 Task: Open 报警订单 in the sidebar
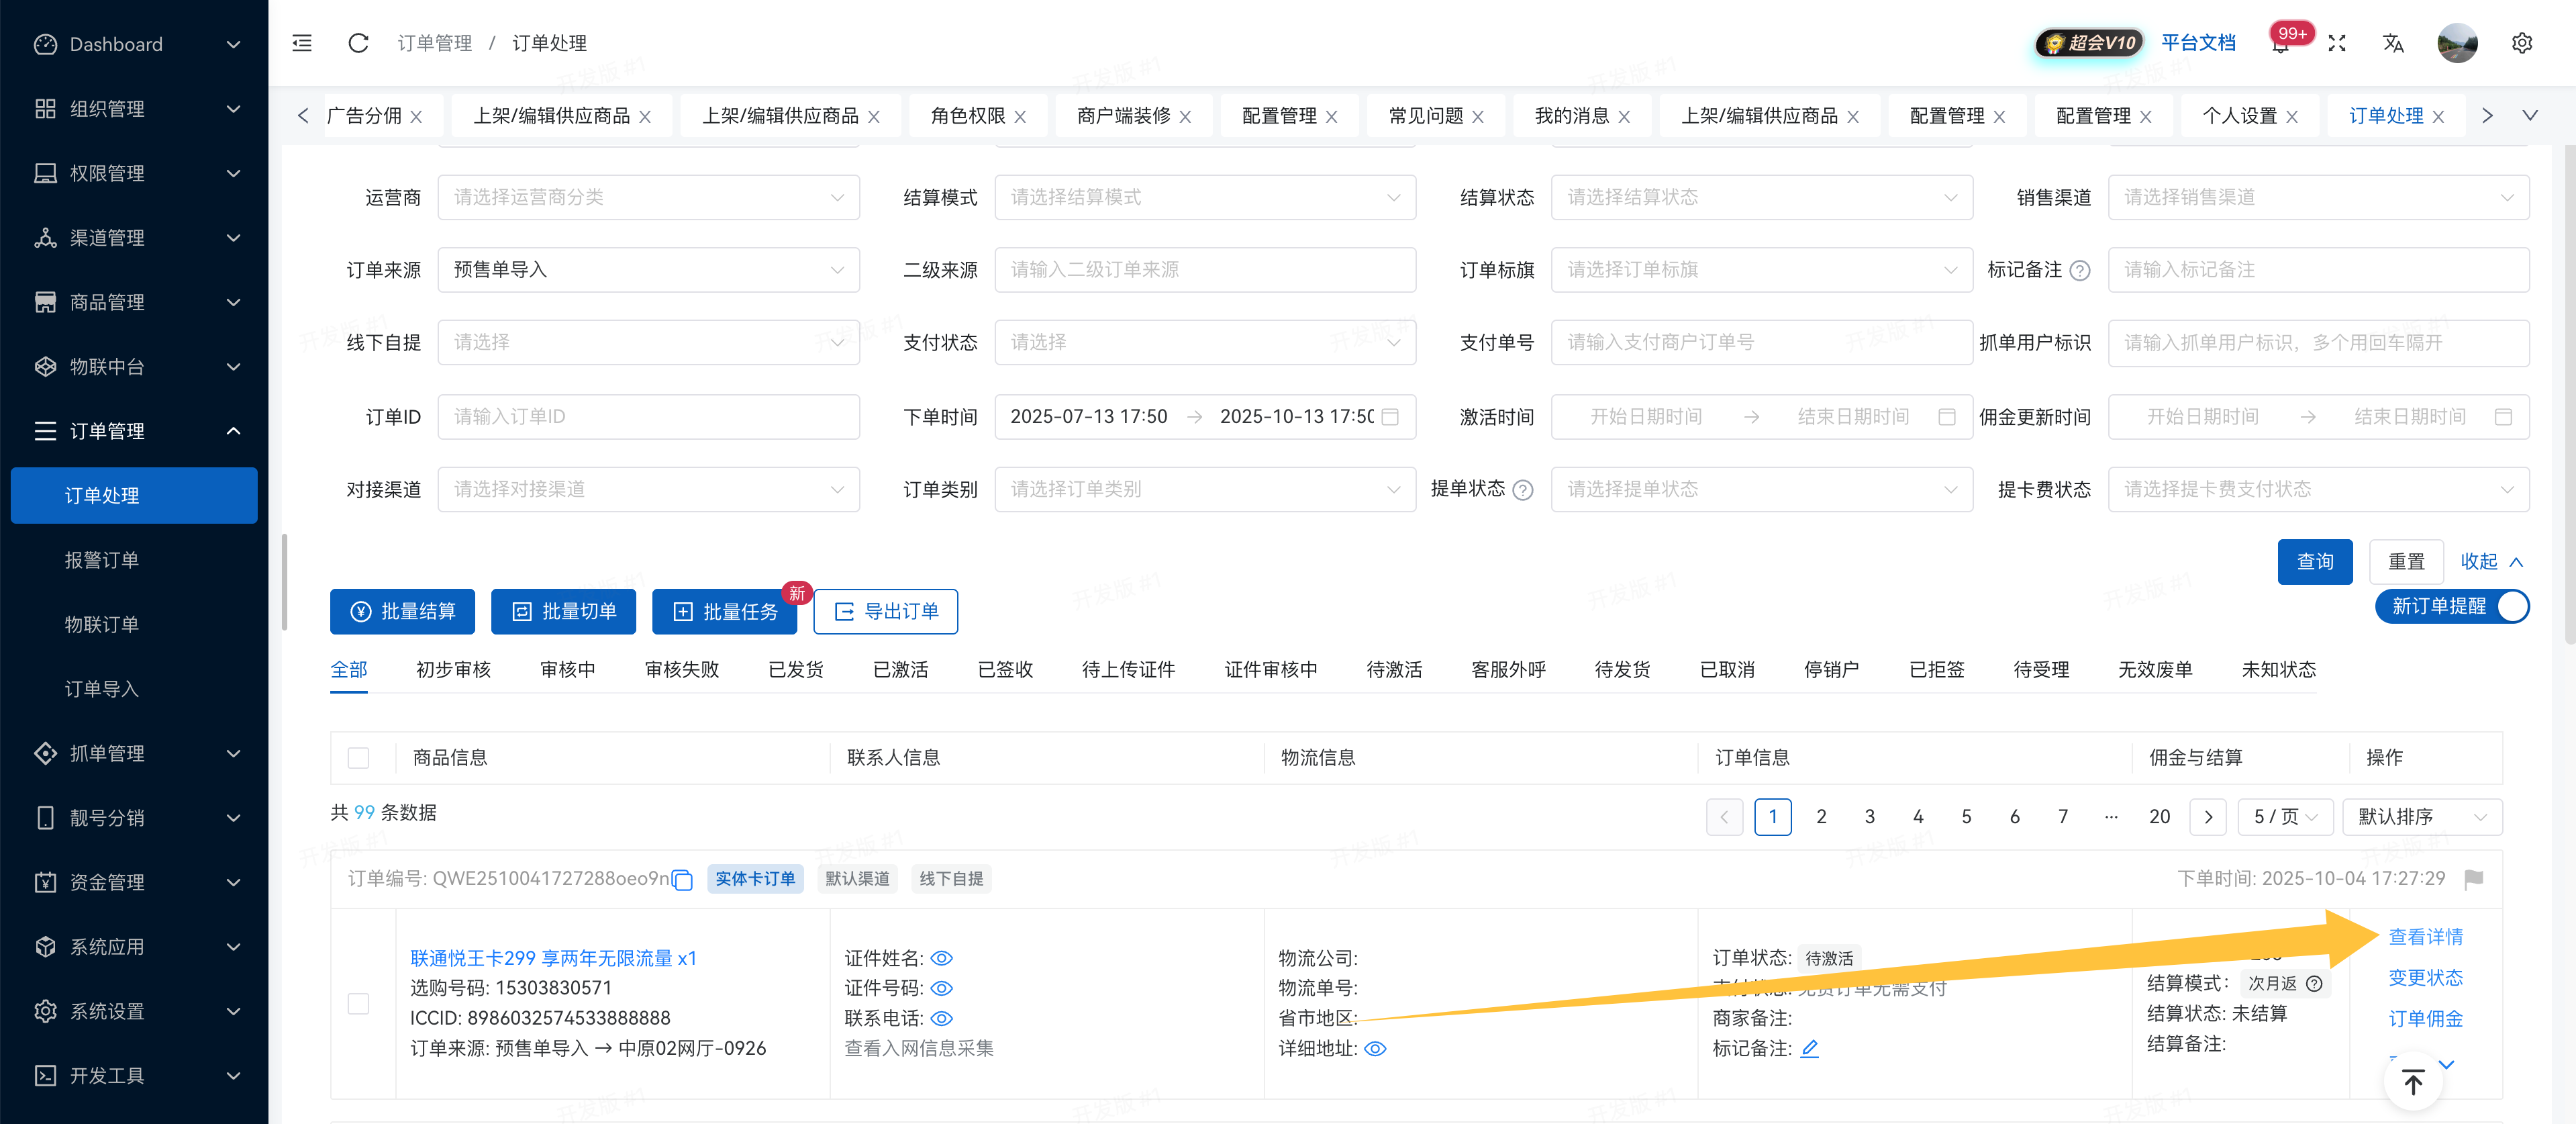[101, 560]
